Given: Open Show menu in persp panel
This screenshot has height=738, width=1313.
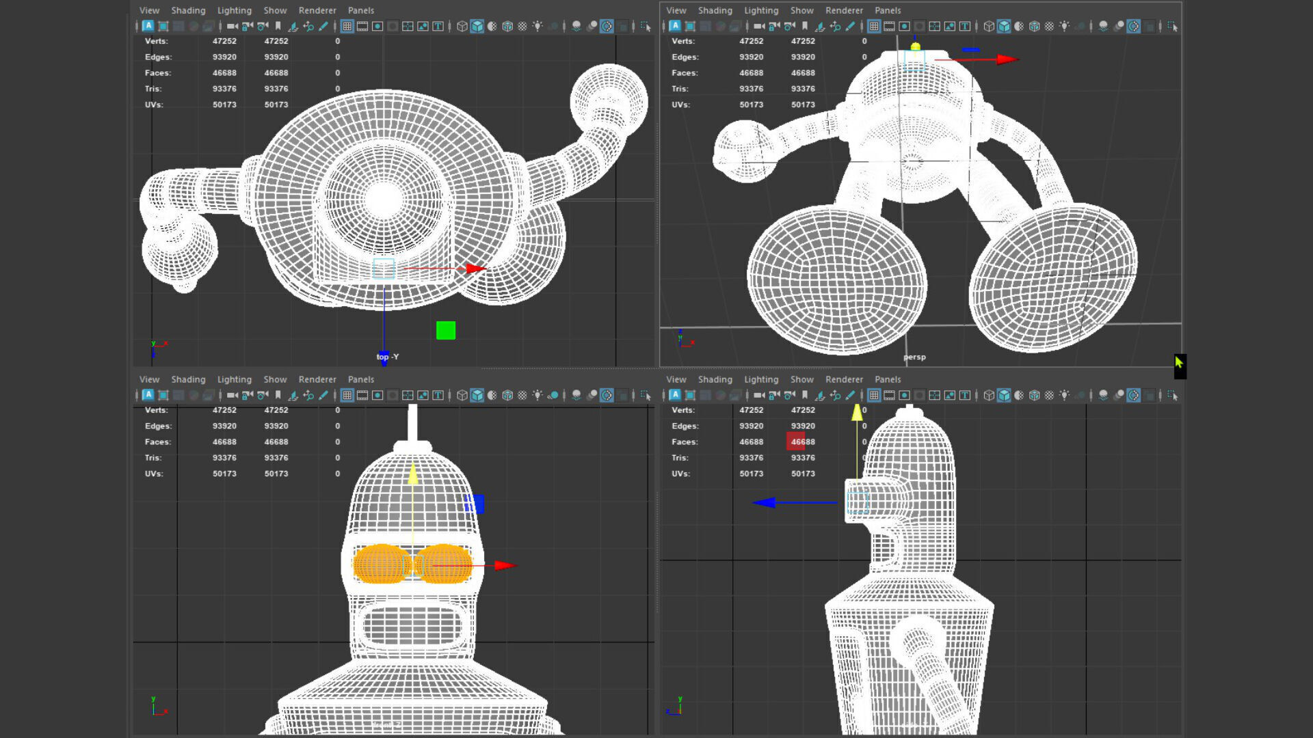Looking at the screenshot, I should (x=802, y=10).
